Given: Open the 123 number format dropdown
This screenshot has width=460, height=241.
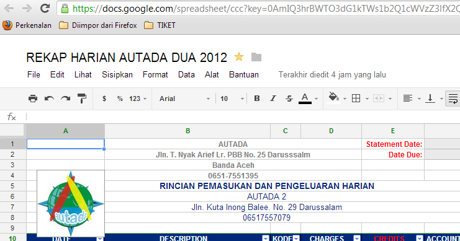Looking at the screenshot, I should (x=138, y=99).
